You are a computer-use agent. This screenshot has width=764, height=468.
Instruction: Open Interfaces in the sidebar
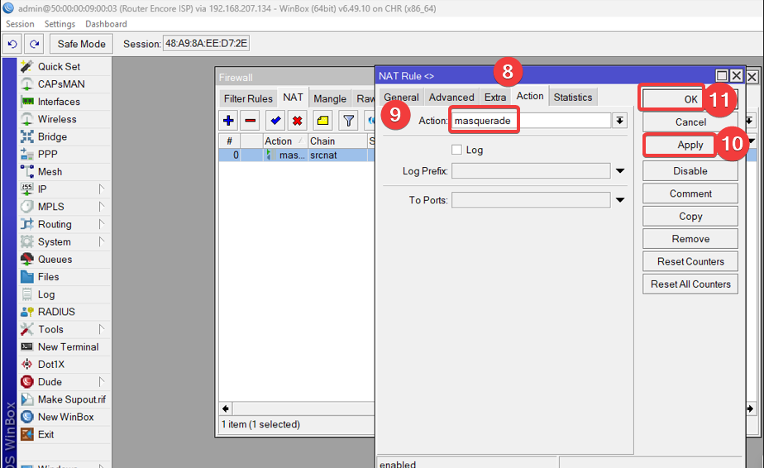click(x=59, y=102)
